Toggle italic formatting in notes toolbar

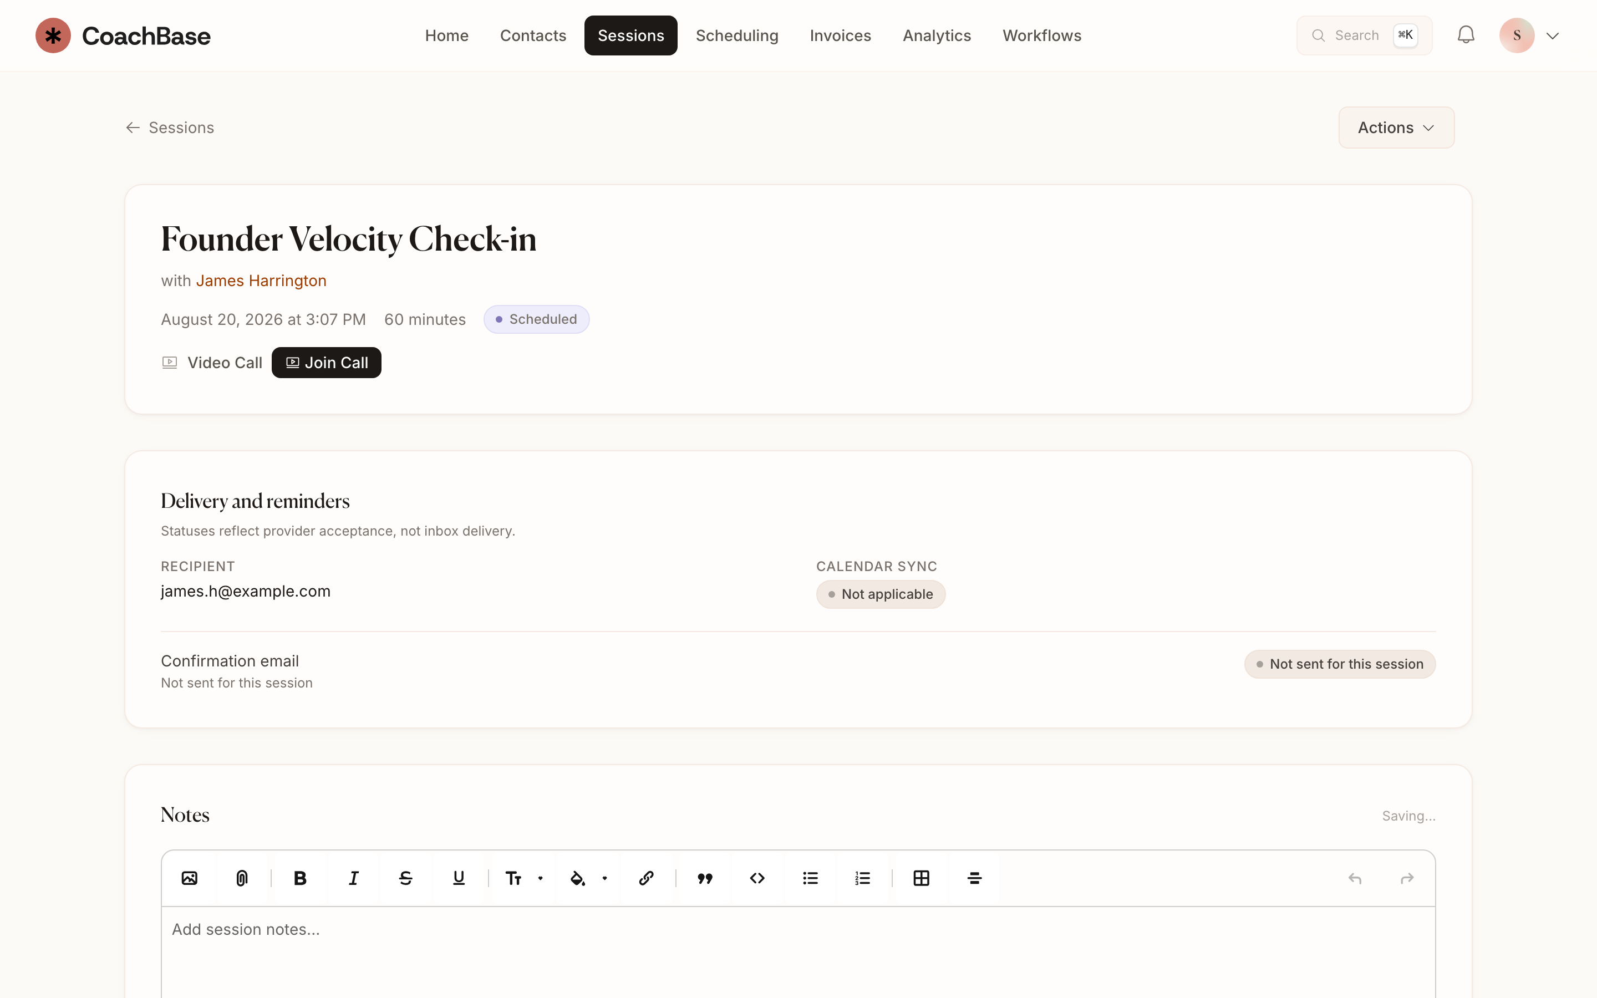point(353,878)
